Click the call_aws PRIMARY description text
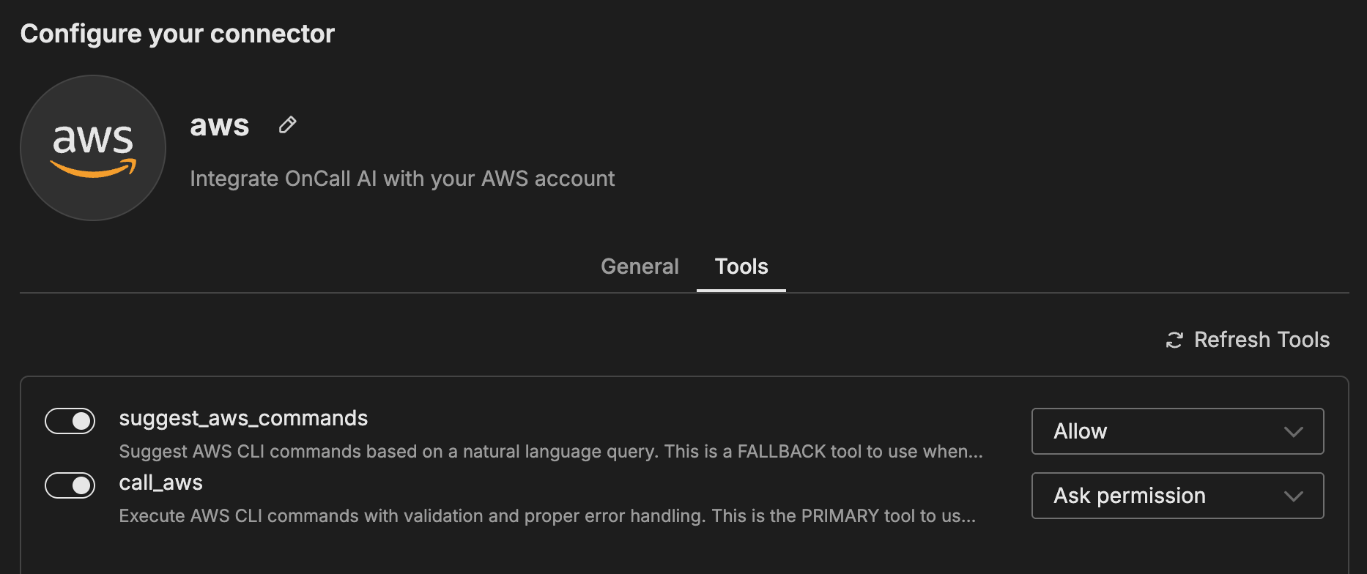Screen dimensions: 1367x574 point(547,516)
